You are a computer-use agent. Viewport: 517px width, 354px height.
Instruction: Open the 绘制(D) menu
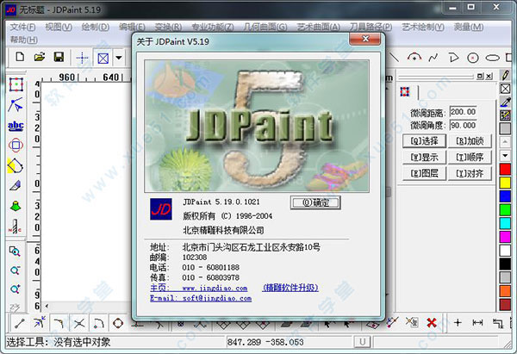pos(96,27)
